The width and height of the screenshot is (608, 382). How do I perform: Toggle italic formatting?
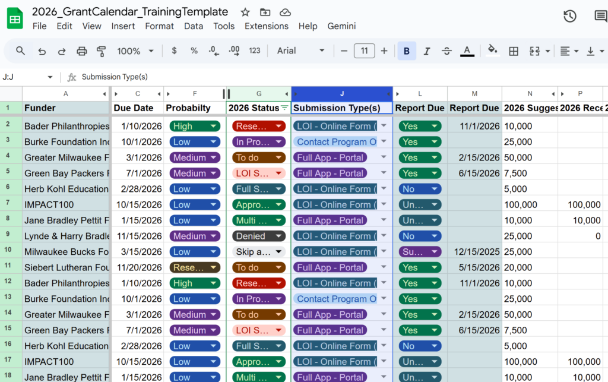coord(426,51)
